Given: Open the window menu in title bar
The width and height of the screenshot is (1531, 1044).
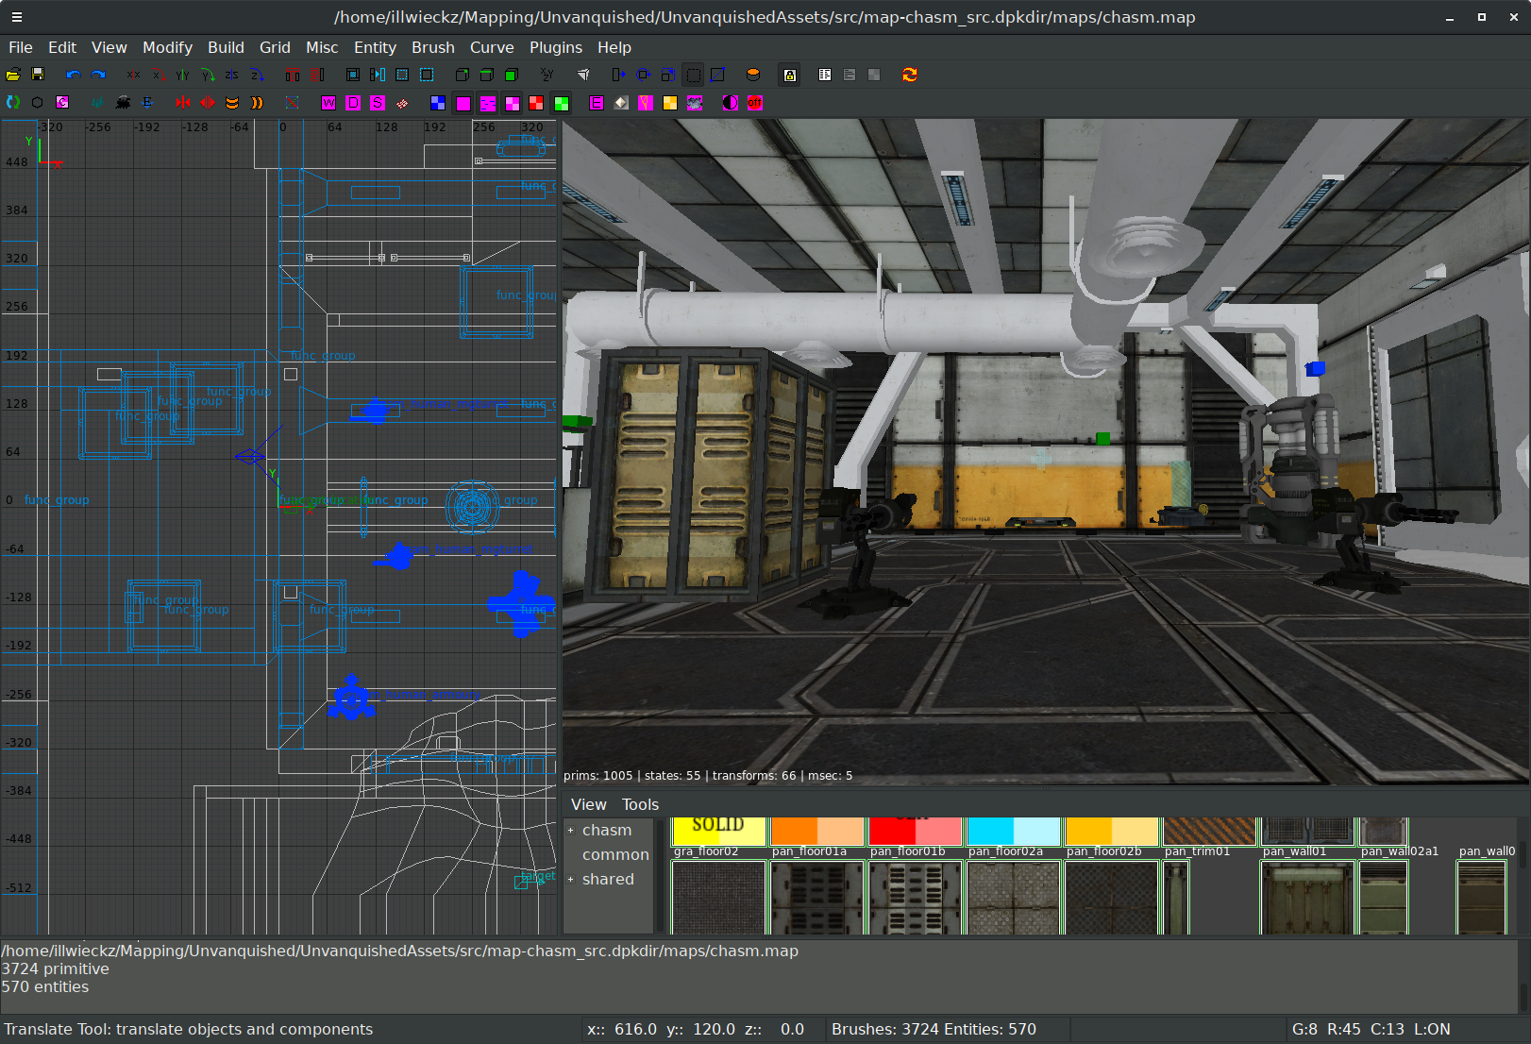Looking at the screenshot, I should pyautogui.click(x=17, y=17).
